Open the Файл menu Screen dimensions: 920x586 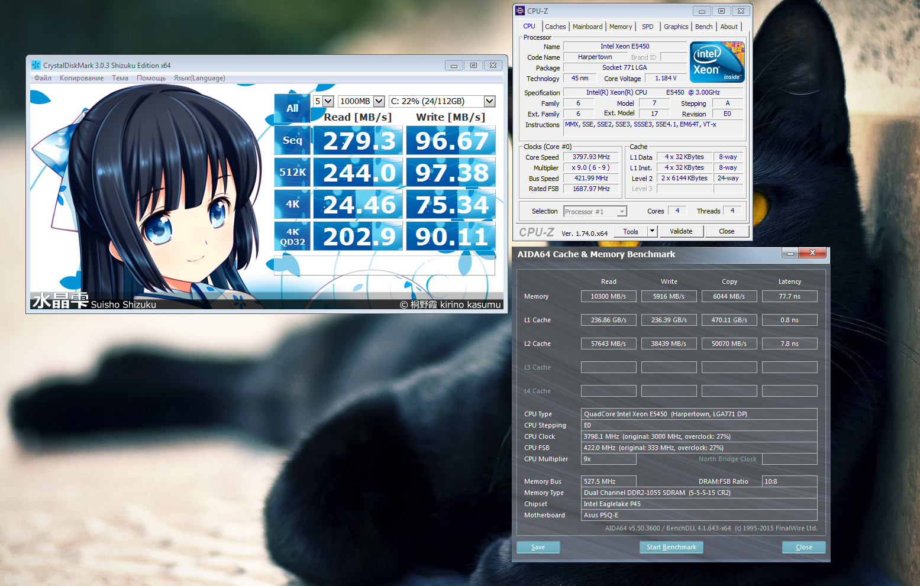click(43, 78)
